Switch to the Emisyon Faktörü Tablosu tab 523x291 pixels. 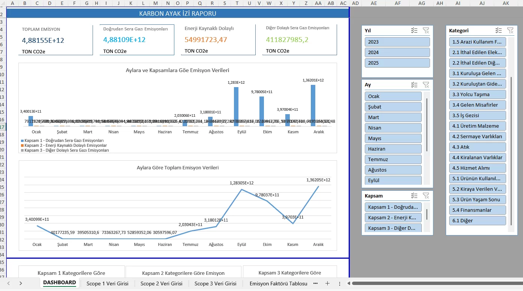tap(278, 283)
